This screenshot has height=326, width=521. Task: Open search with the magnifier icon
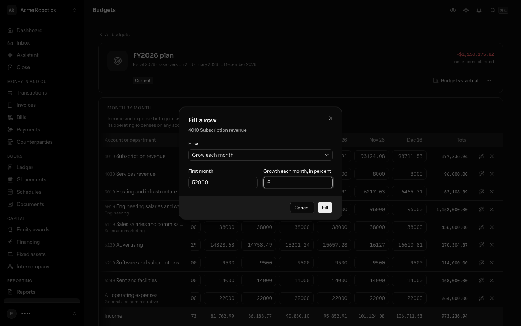pyautogui.click(x=493, y=10)
